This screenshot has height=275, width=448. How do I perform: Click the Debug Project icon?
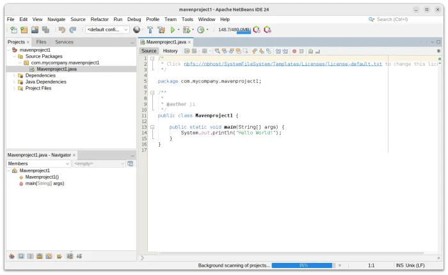click(187, 29)
